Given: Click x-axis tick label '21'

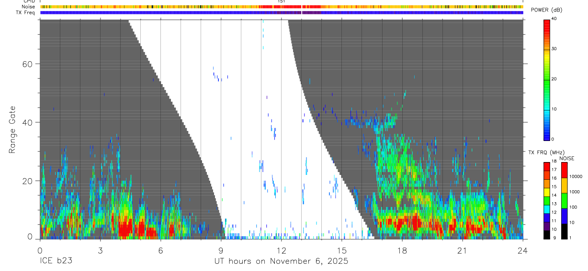Looking at the screenshot, I should tap(463, 250).
